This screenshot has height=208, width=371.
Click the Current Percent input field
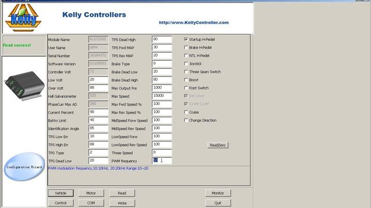(x=99, y=112)
